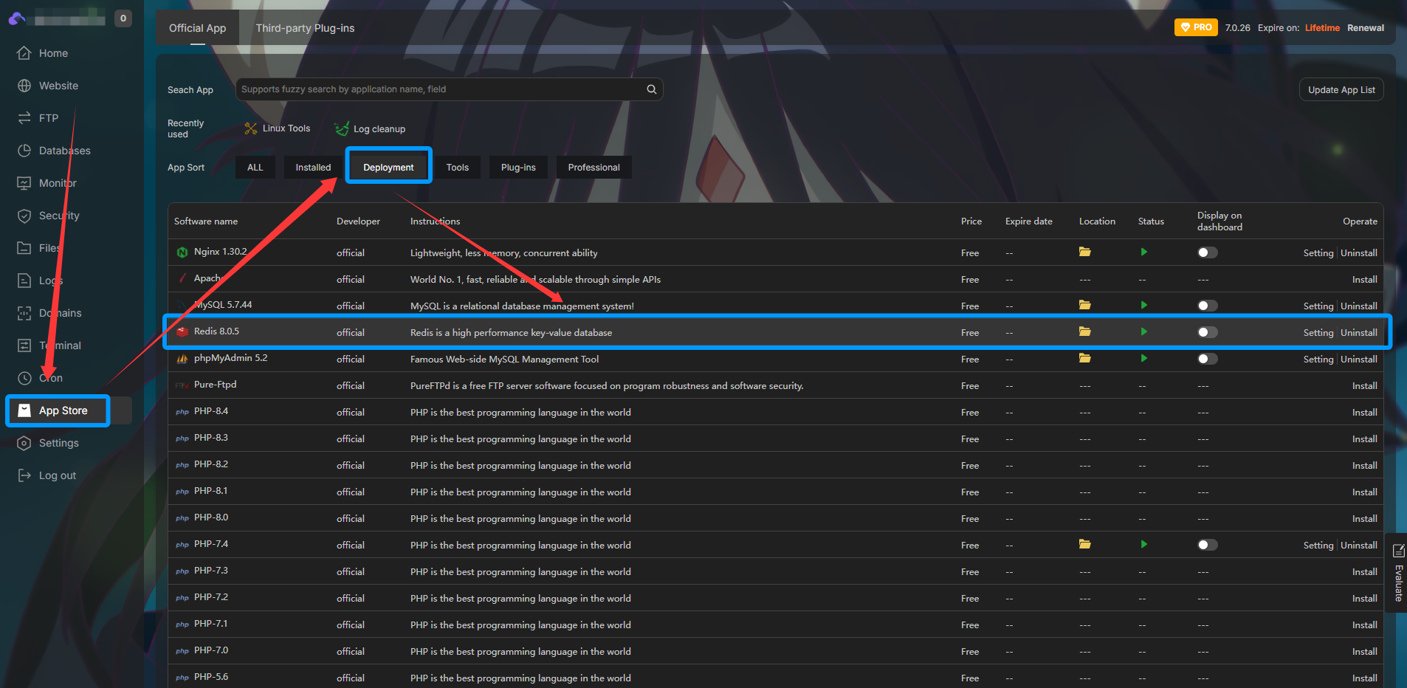The image size is (1407, 688).
Task: Click Uninstall for PHP-7.4
Action: click(x=1359, y=546)
